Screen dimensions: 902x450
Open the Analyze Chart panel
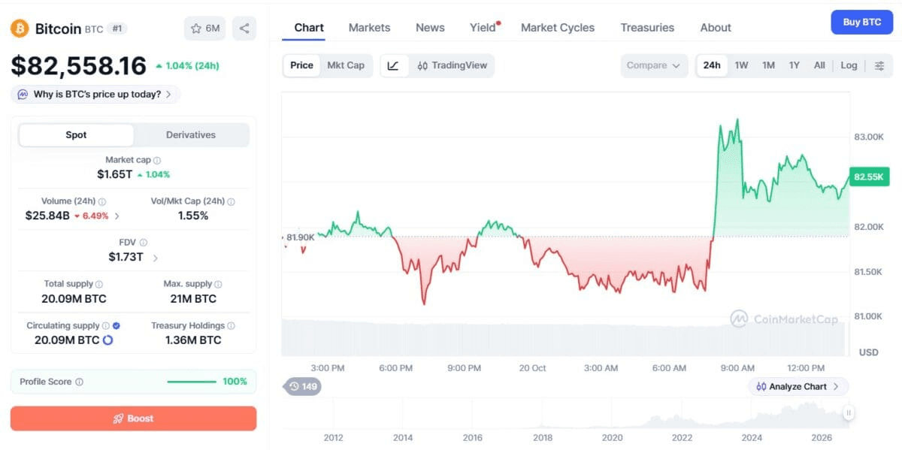798,387
